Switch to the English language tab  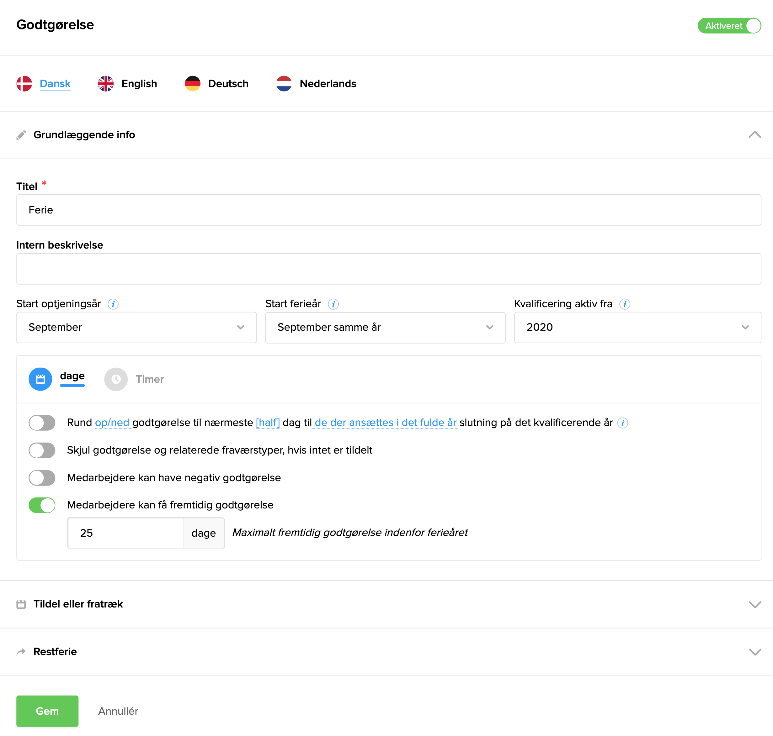pos(139,84)
